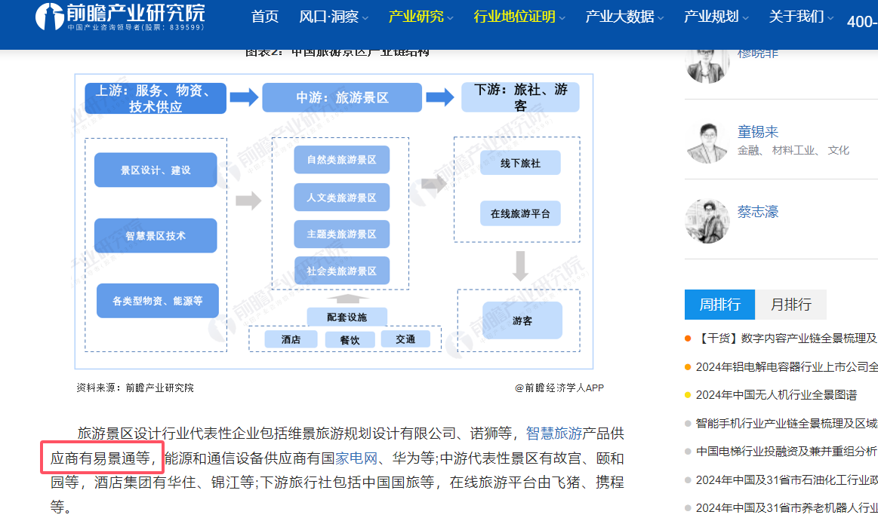878x527 pixels.
Task: Expand the 产业规划 dropdown
Action: click(x=713, y=15)
